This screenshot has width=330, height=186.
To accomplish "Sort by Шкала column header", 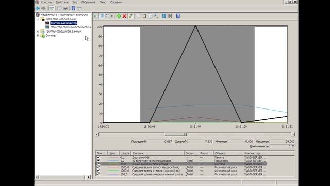I will coord(125,153).
